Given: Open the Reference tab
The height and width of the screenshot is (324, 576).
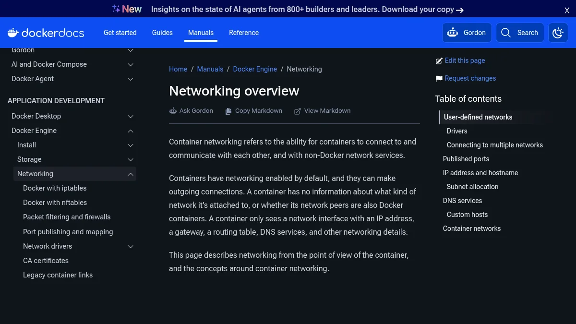Looking at the screenshot, I should coord(244,33).
